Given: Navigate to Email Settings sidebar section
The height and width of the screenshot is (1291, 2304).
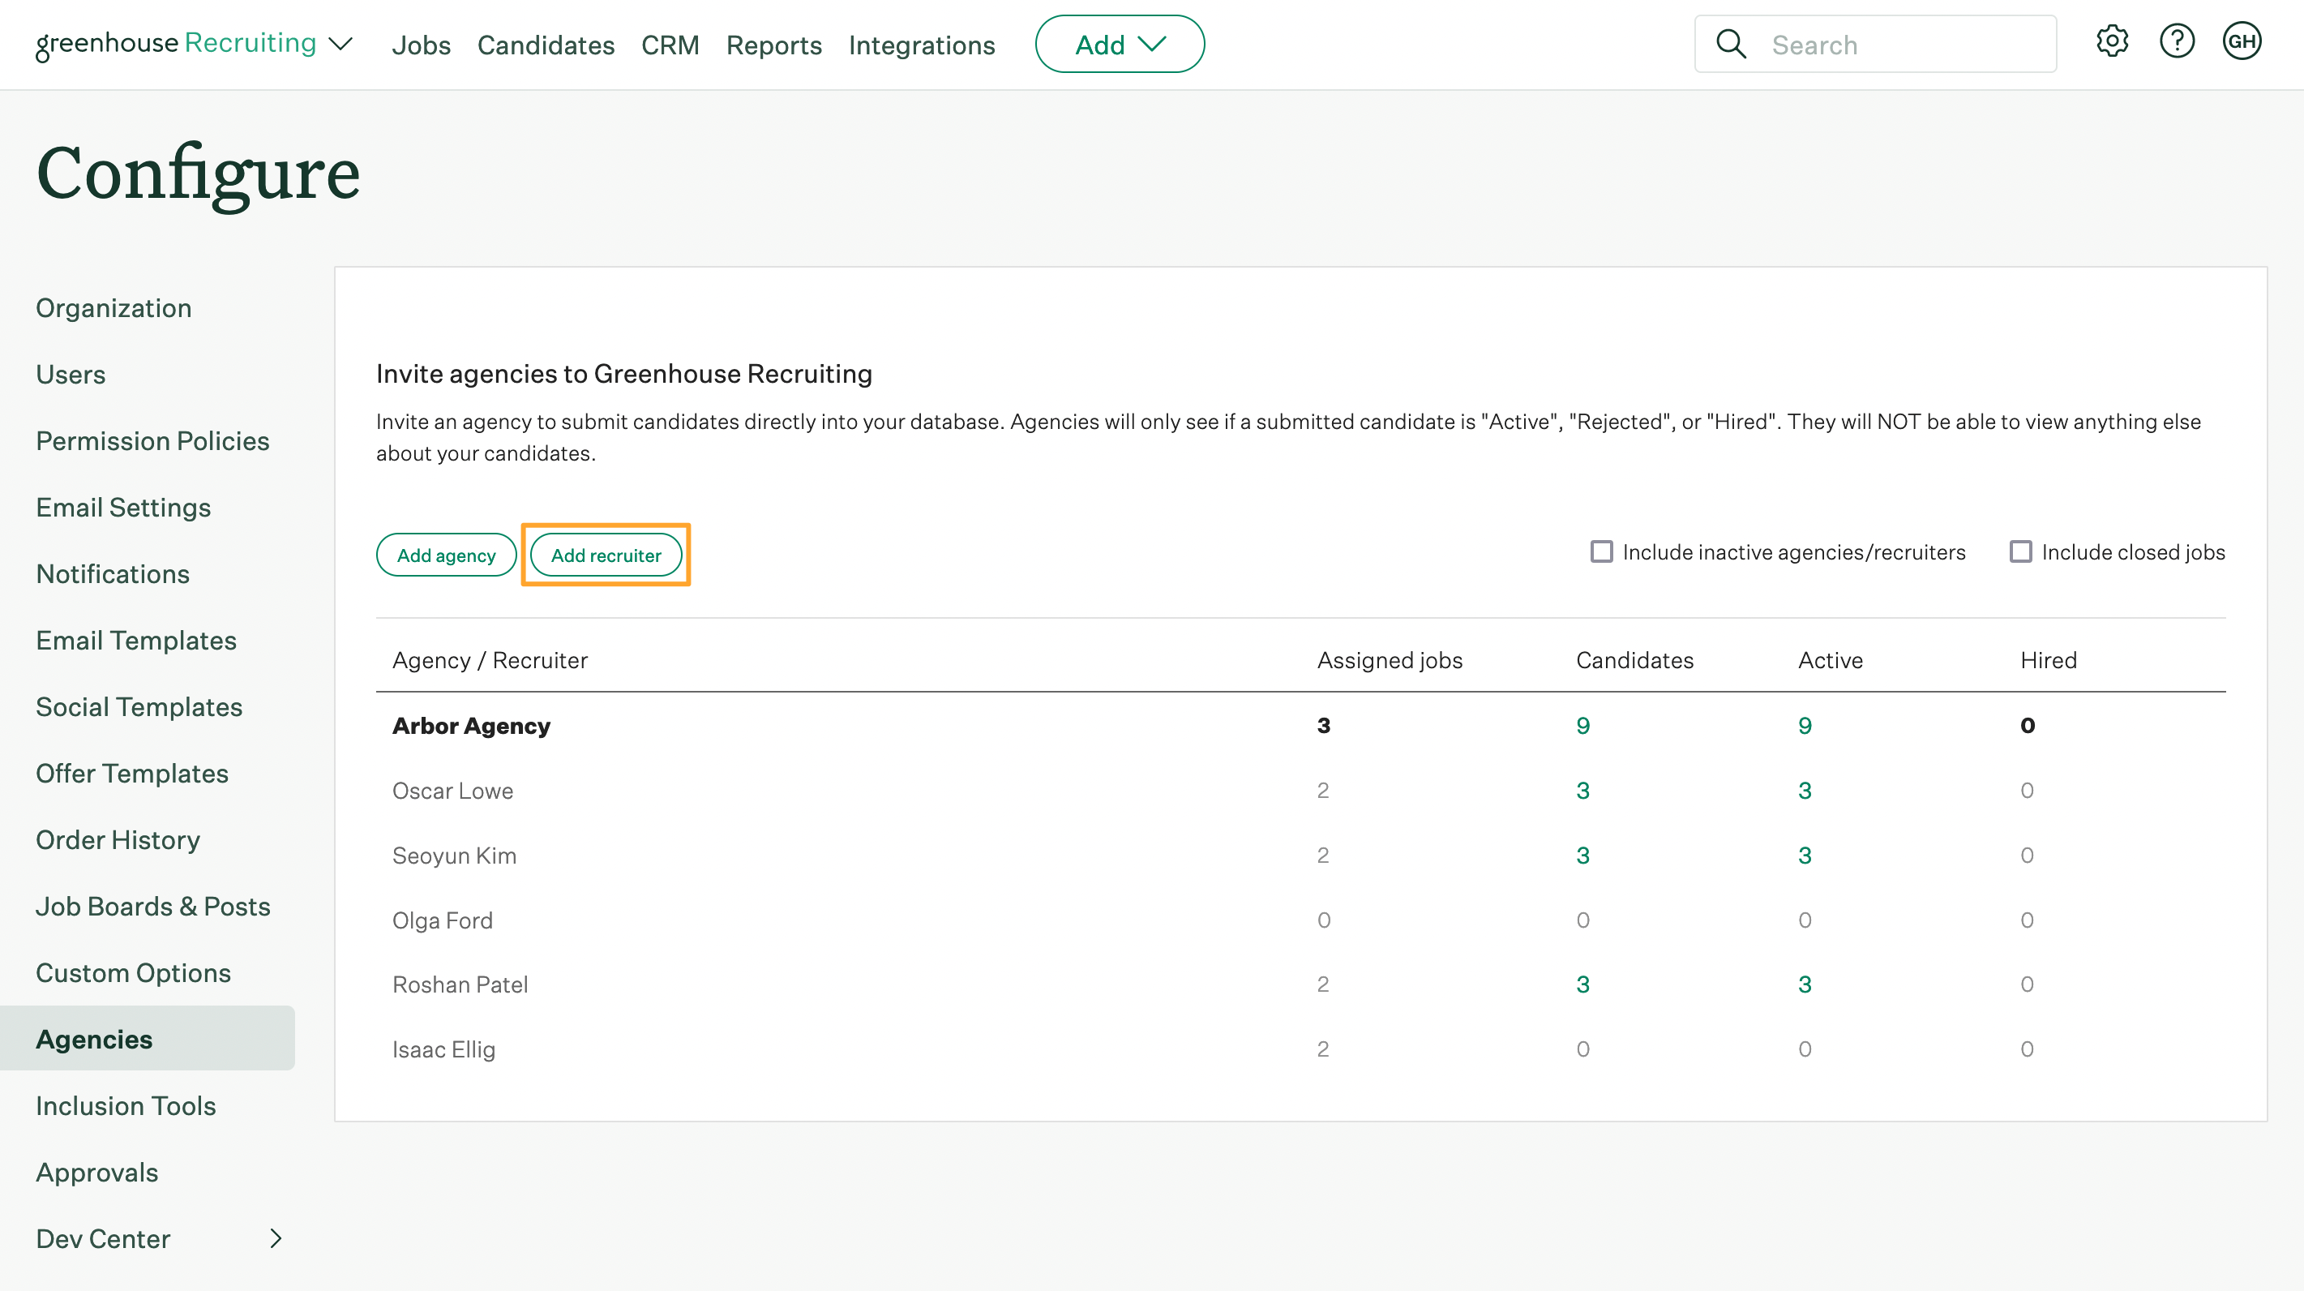Looking at the screenshot, I should tap(122, 506).
